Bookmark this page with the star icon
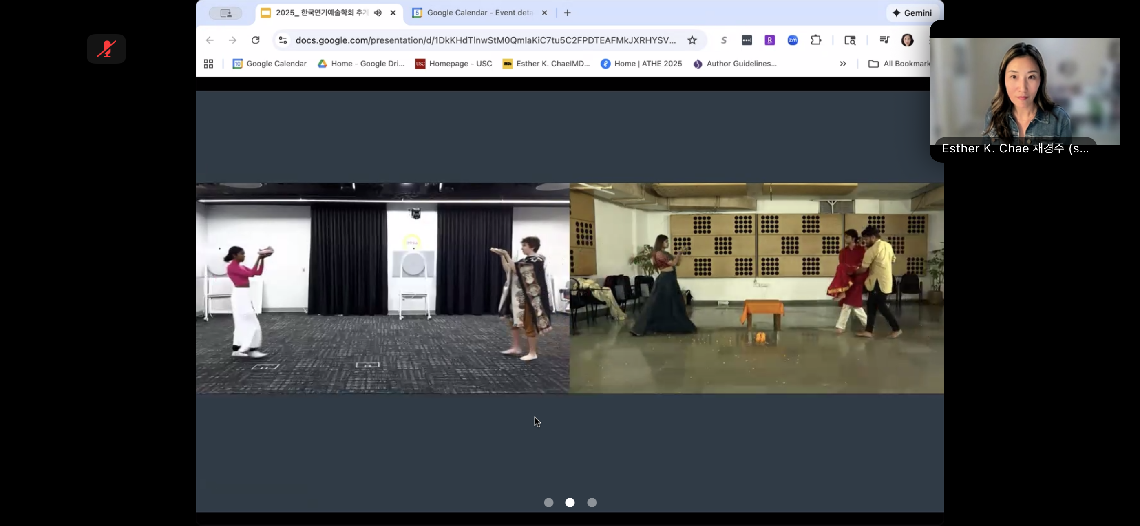1140x526 pixels. (x=692, y=40)
